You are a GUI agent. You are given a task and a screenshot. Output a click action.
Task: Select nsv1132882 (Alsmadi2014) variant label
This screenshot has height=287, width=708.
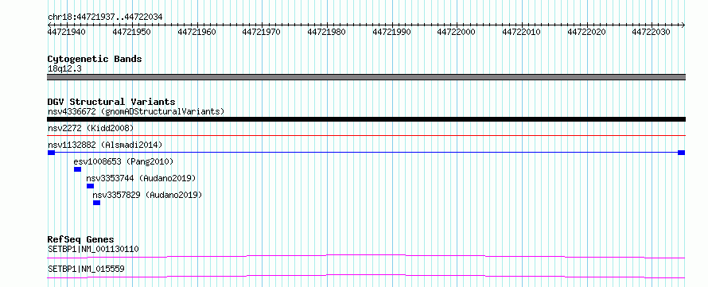105,145
